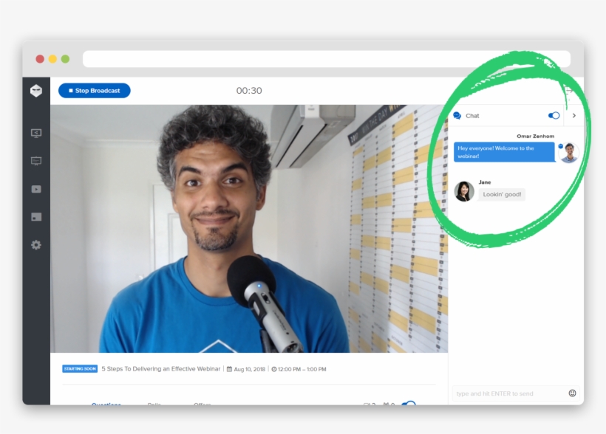The height and width of the screenshot is (434, 606).
Task: Click the exit arrow icon above chat
Action: pyautogui.click(x=568, y=91)
